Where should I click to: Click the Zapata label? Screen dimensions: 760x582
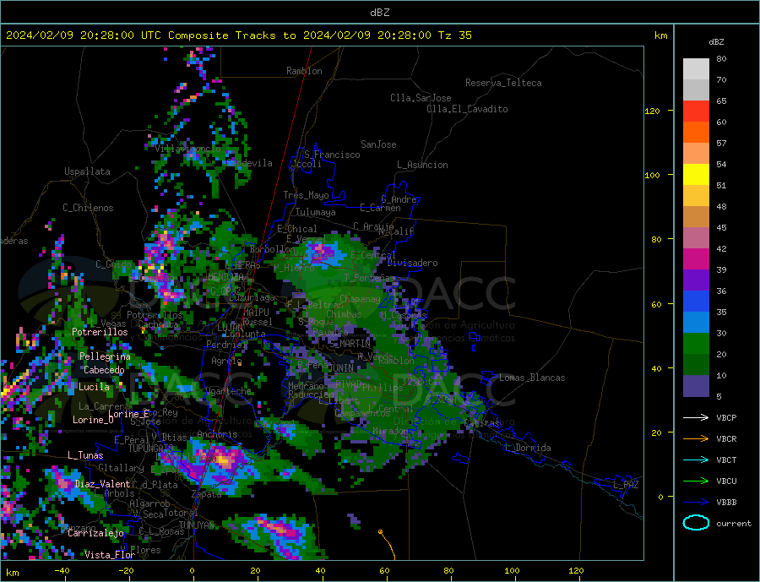tap(207, 495)
